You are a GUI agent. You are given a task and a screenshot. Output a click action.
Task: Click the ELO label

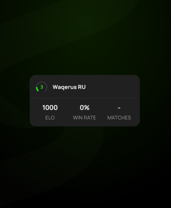point(50,118)
